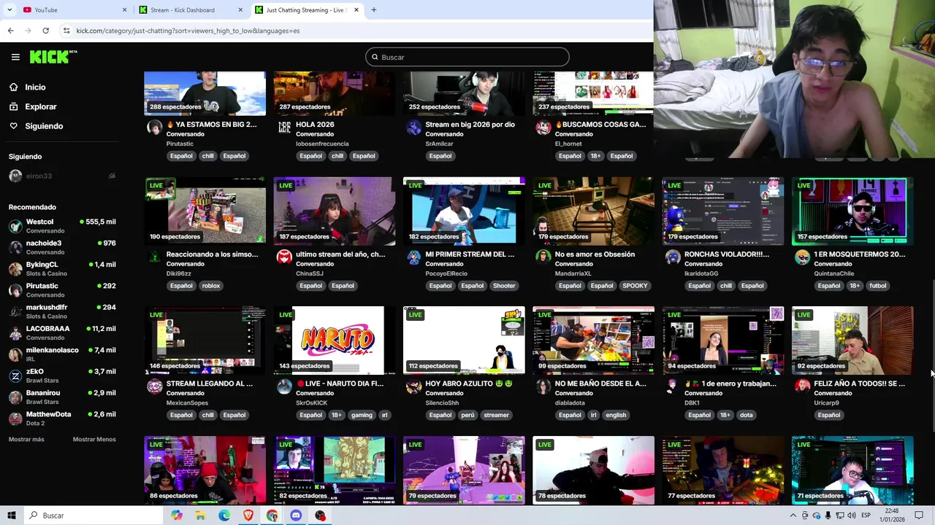The height and width of the screenshot is (525, 935).
Task: Click the SilencioShh channel avatar
Action: coord(413,386)
